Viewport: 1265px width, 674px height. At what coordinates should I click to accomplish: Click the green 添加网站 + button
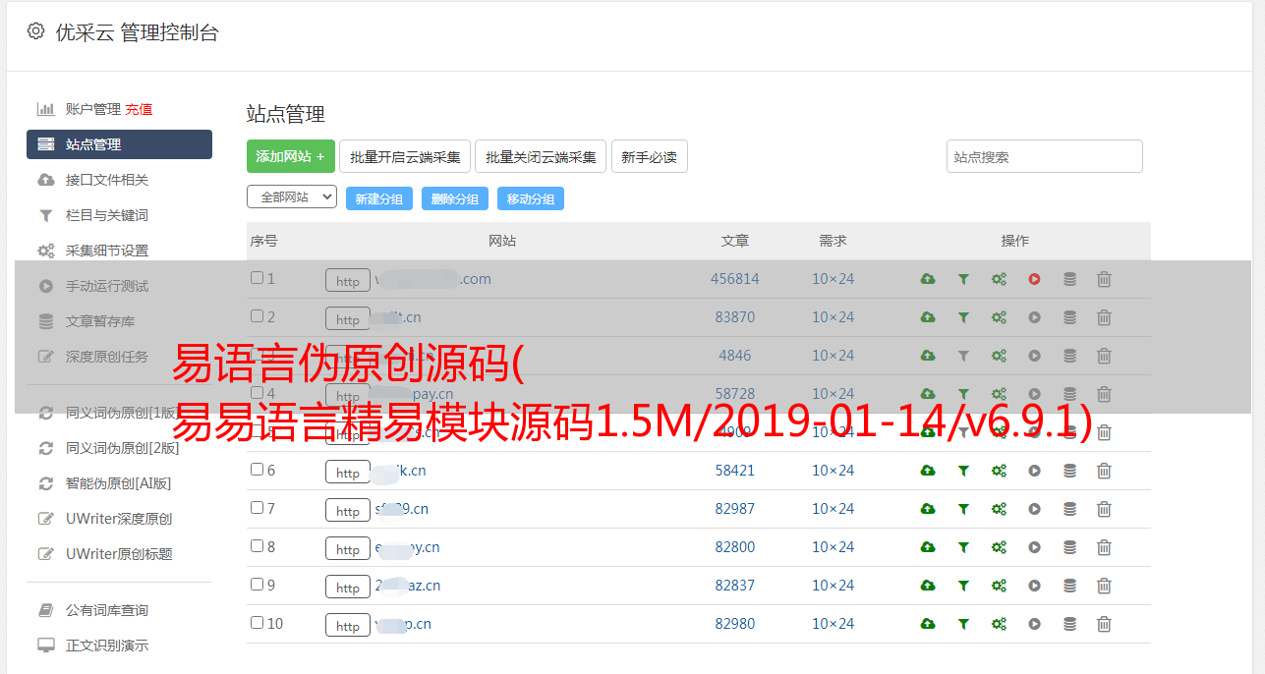coord(291,156)
